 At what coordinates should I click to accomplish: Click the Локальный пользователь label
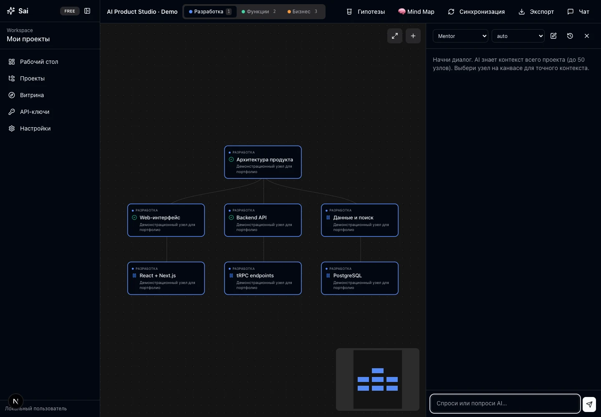[36, 409]
